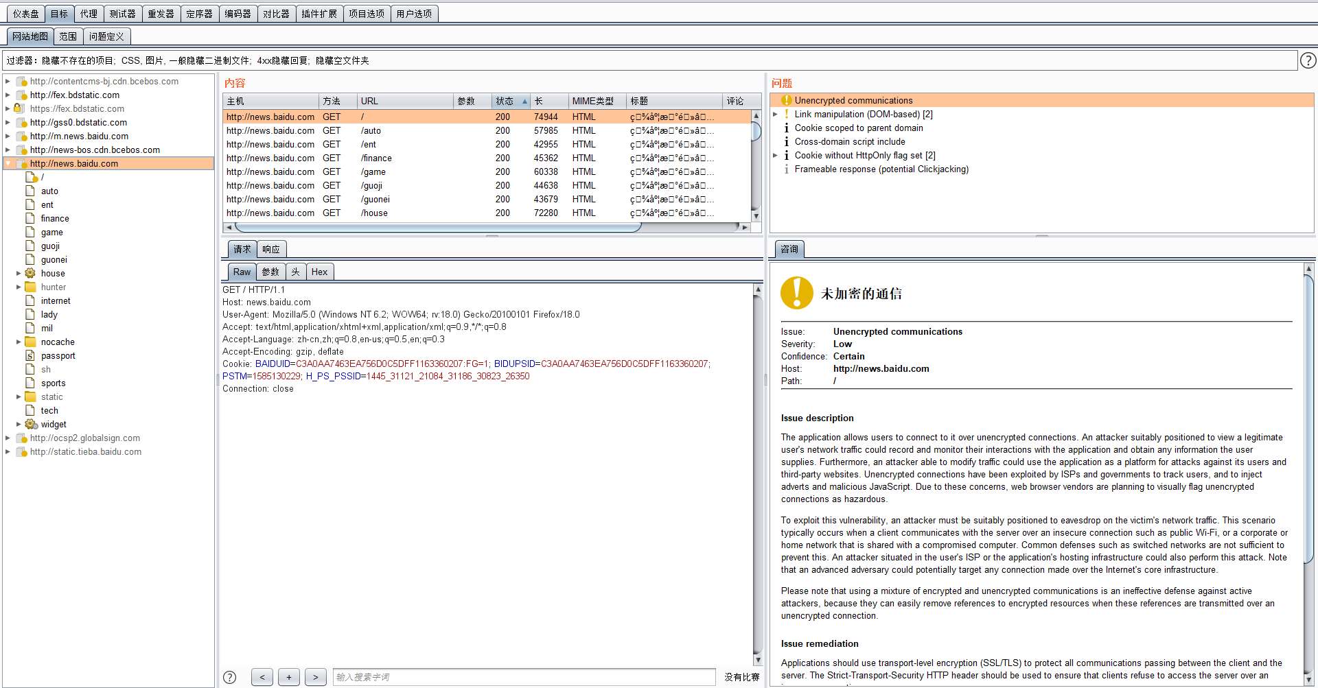Click the root path "/" icon in tree
1318x688 pixels.
[x=32, y=177]
